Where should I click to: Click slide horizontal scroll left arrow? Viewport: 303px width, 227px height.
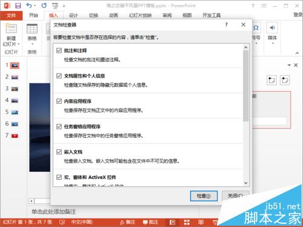coord(32,201)
